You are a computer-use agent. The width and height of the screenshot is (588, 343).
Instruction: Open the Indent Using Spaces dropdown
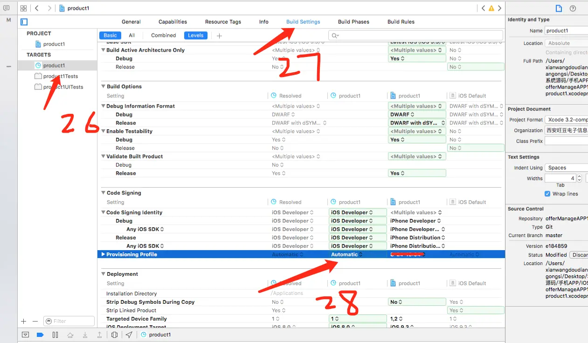[x=566, y=168]
